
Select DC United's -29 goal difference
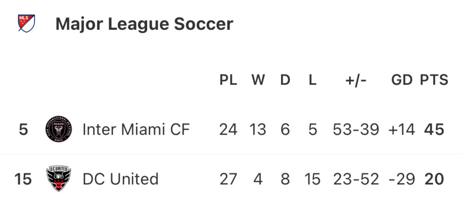[x=402, y=179]
